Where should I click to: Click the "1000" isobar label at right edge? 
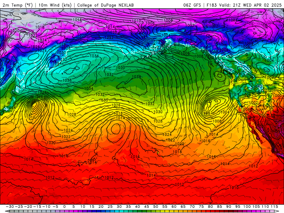(x=277, y=95)
